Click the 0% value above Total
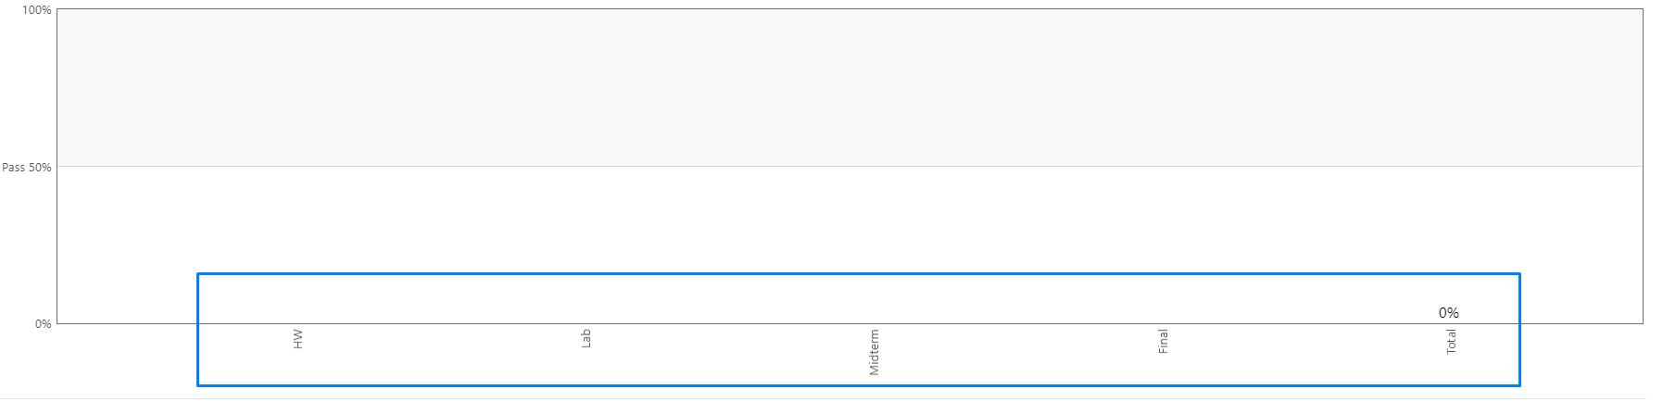The image size is (1663, 402). [x=1448, y=313]
